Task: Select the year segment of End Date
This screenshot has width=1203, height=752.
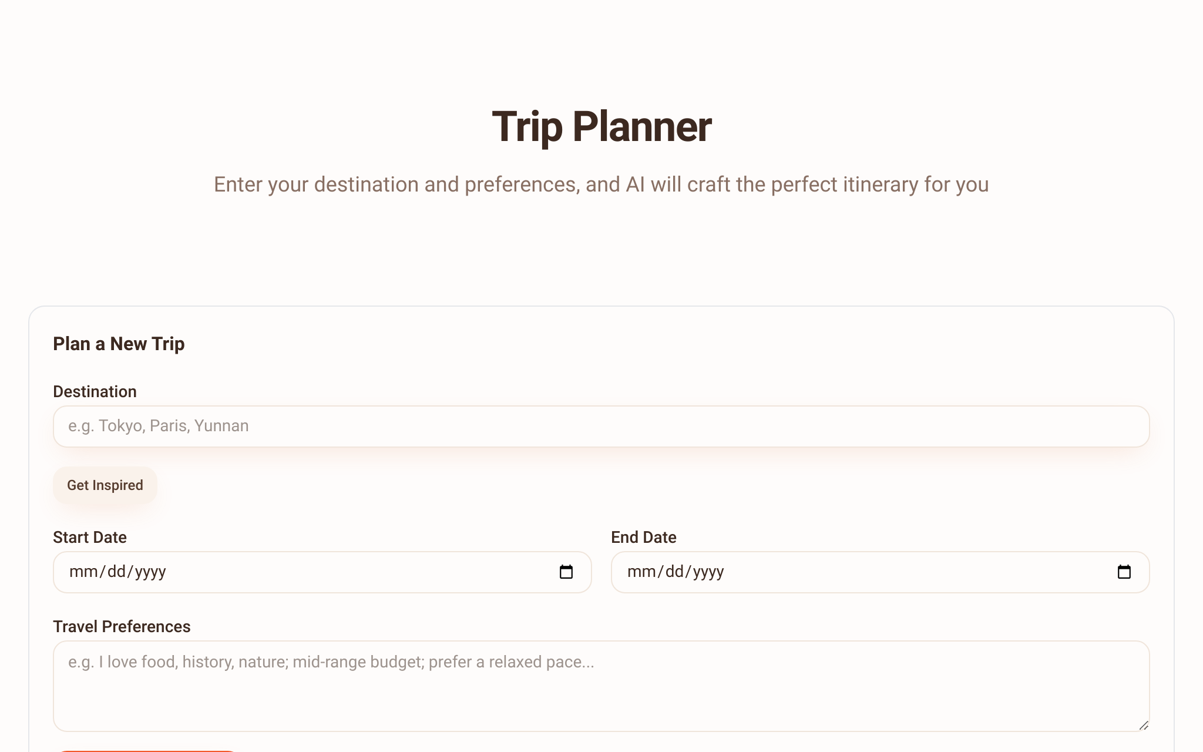Action: point(708,572)
